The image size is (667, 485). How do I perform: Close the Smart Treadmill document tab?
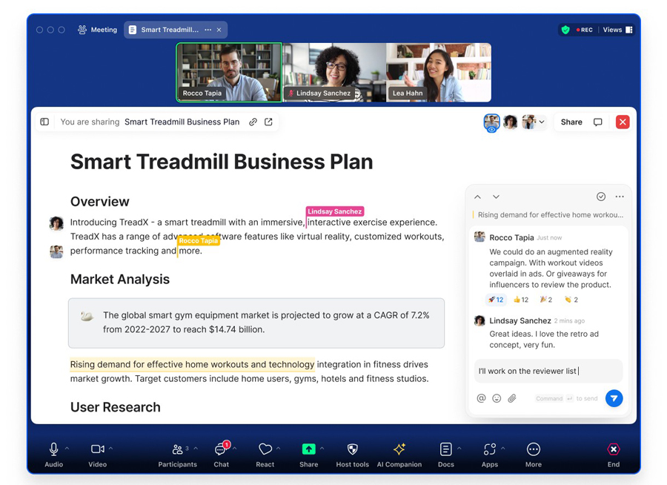pyautogui.click(x=219, y=30)
